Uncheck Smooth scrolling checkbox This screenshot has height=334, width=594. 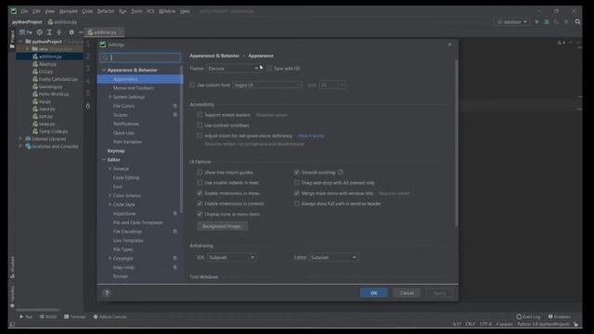[297, 173]
